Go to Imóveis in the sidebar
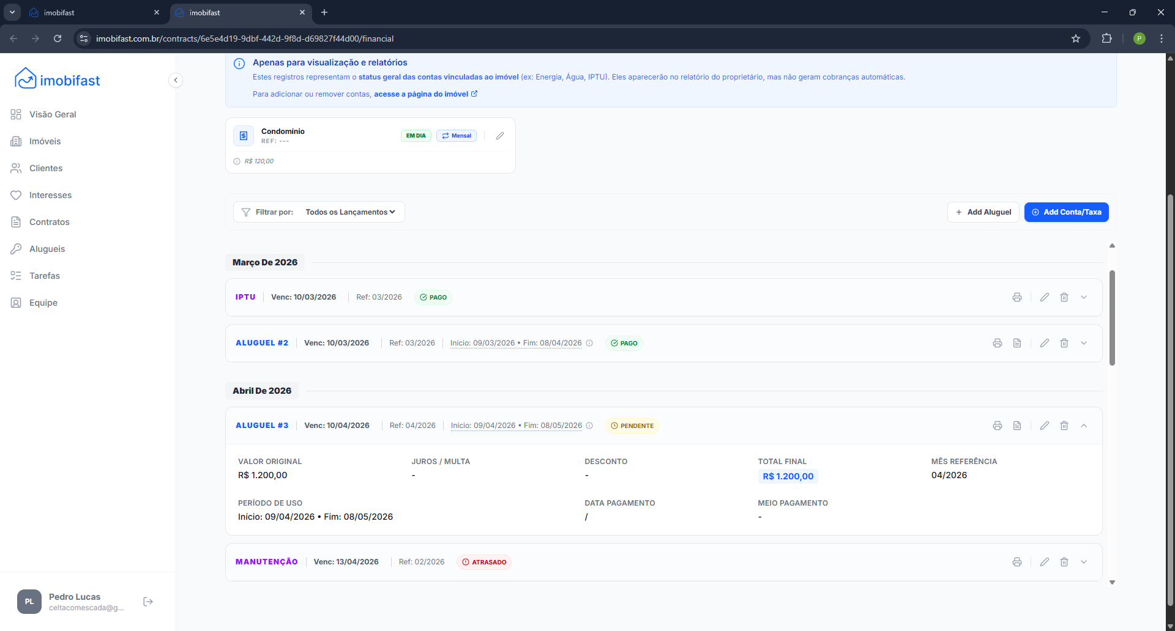This screenshot has height=631, width=1175. tap(45, 141)
